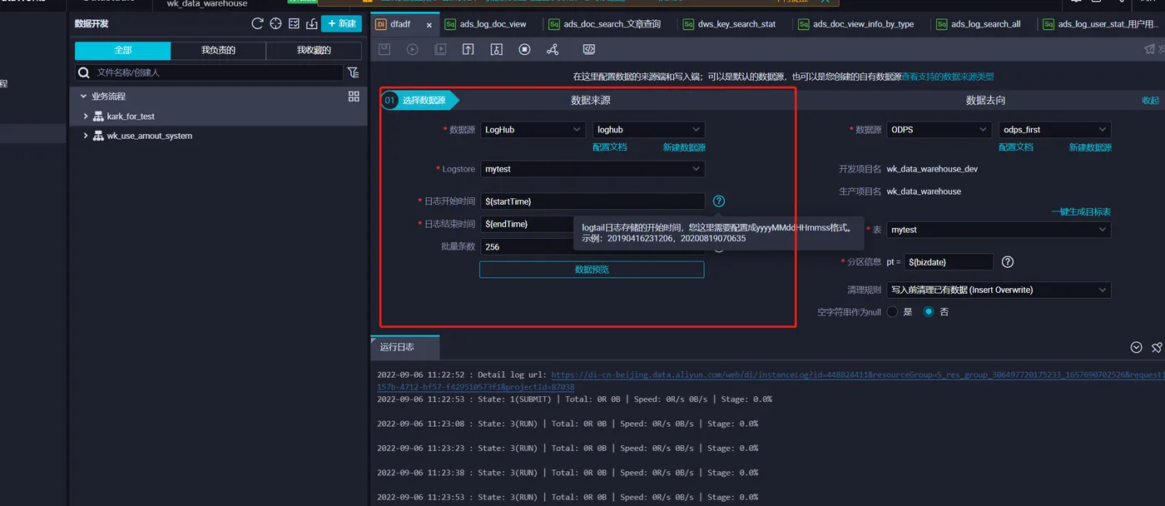Click the advanced run icon in toolbar

[x=440, y=50]
